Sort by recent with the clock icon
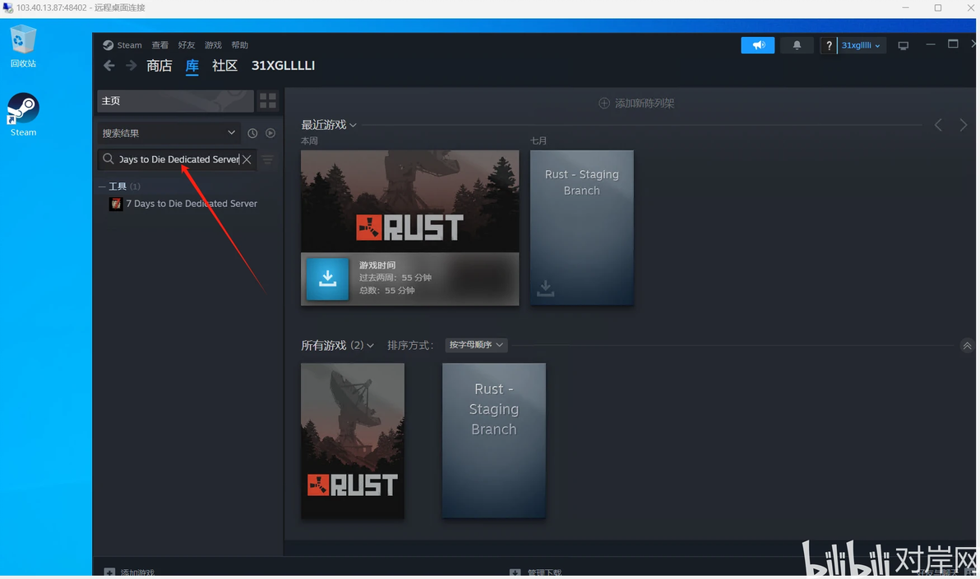The width and height of the screenshot is (980, 579). [252, 133]
